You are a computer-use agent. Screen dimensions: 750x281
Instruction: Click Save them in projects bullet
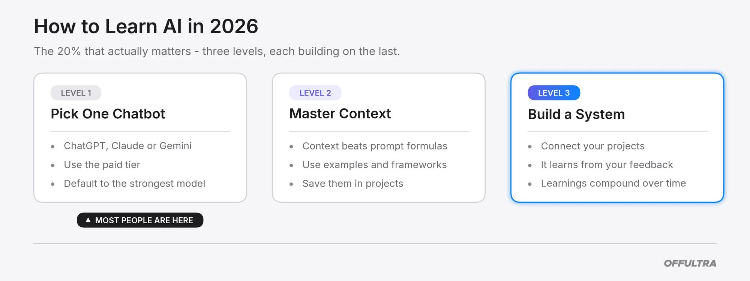(352, 184)
